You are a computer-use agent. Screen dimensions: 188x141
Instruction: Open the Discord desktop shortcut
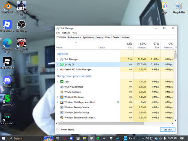[x=7, y=82]
